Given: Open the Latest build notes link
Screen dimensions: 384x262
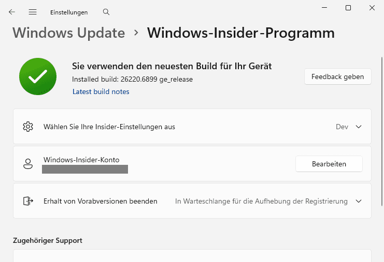Looking at the screenshot, I should [x=101, y=91].
